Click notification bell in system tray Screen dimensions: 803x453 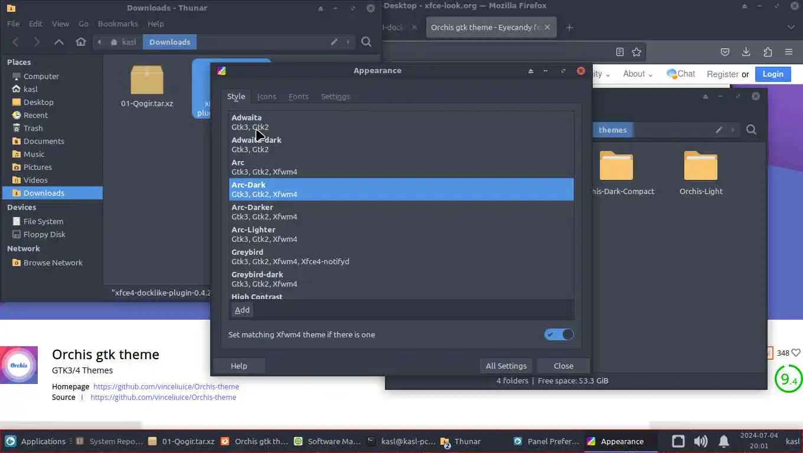tap(723, 441)
